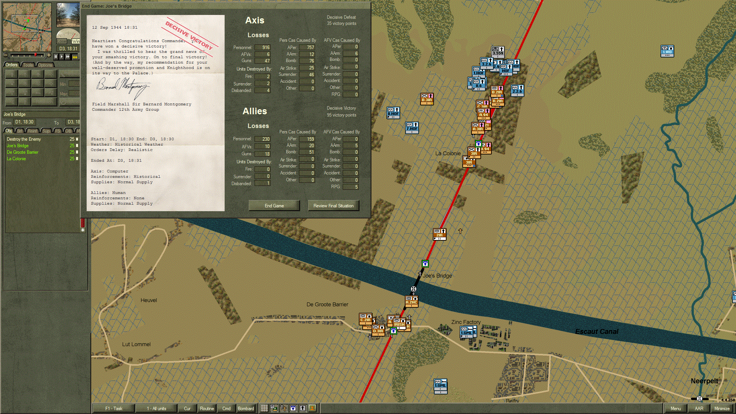Image resolution: width=736 pixels, height=414 pixels.
Task: Select the F1 - Task filter
Action: (x=114, y=409)
